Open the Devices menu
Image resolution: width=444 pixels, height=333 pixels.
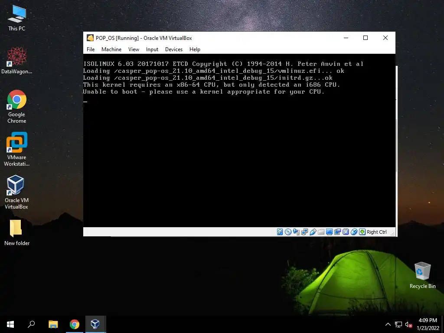click(x=174, y=49)
